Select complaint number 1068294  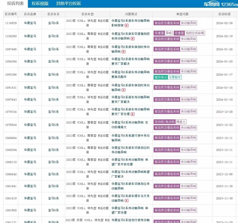(11, 150)
